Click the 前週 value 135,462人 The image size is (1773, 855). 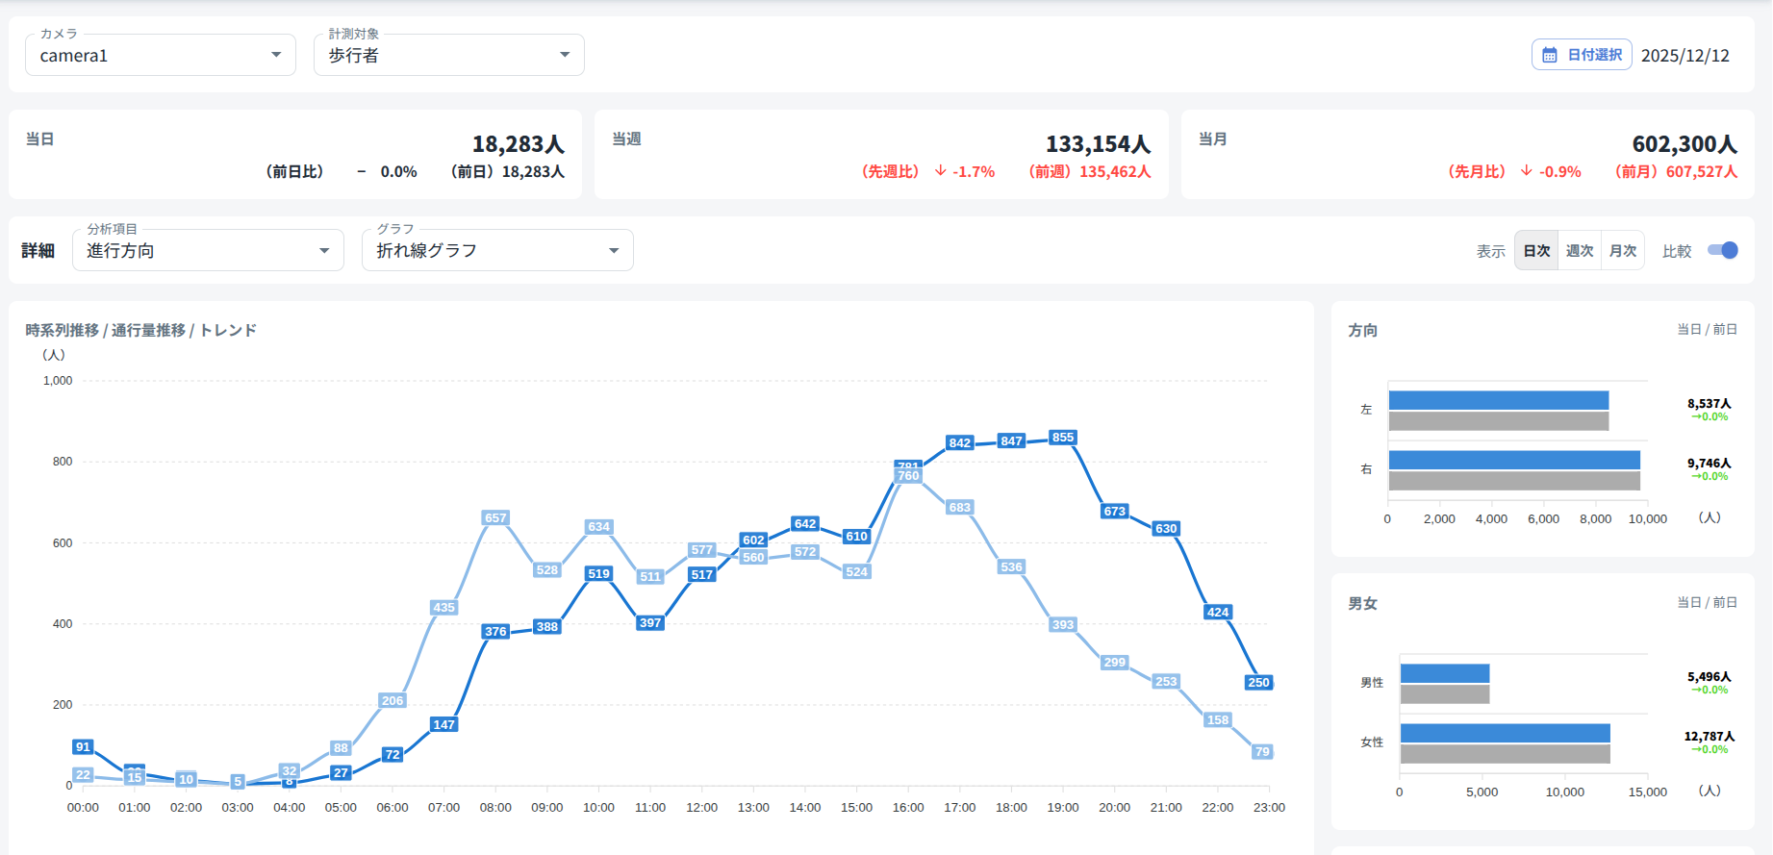coord(1115,172)
